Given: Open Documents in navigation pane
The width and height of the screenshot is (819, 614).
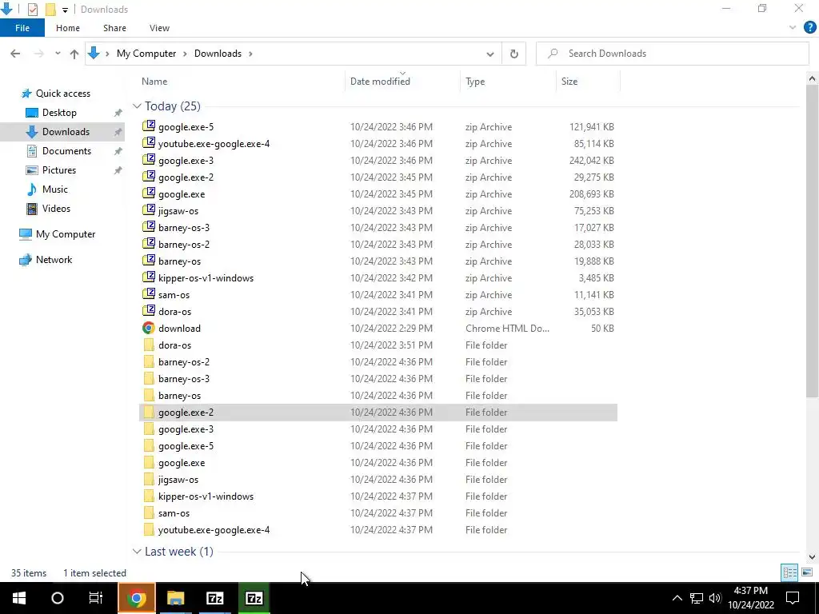Looking at the screenshot, I should (66, 151).
